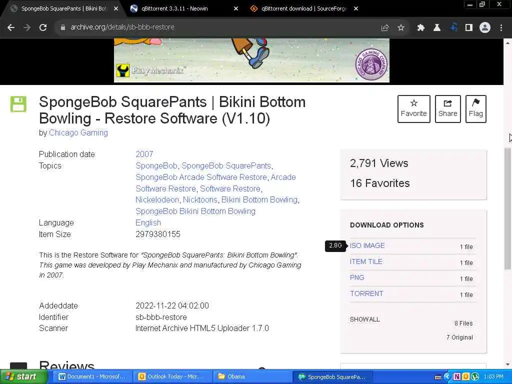Click the Share button on item page
This screenshot has height=384, width=512.
point(447,109)
